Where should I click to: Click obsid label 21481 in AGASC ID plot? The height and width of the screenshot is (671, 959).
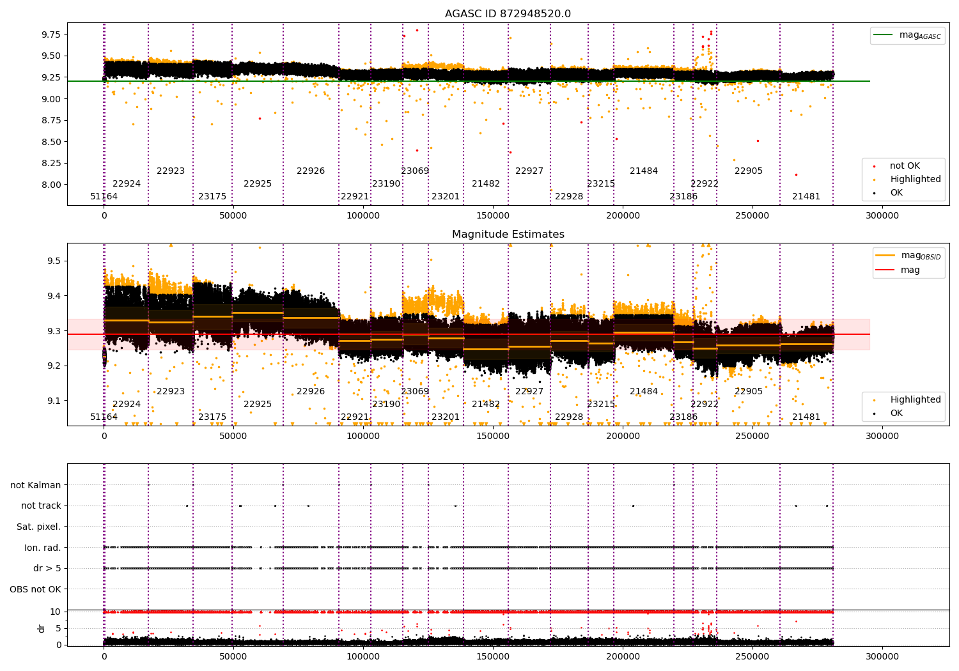tap(806, 196)
